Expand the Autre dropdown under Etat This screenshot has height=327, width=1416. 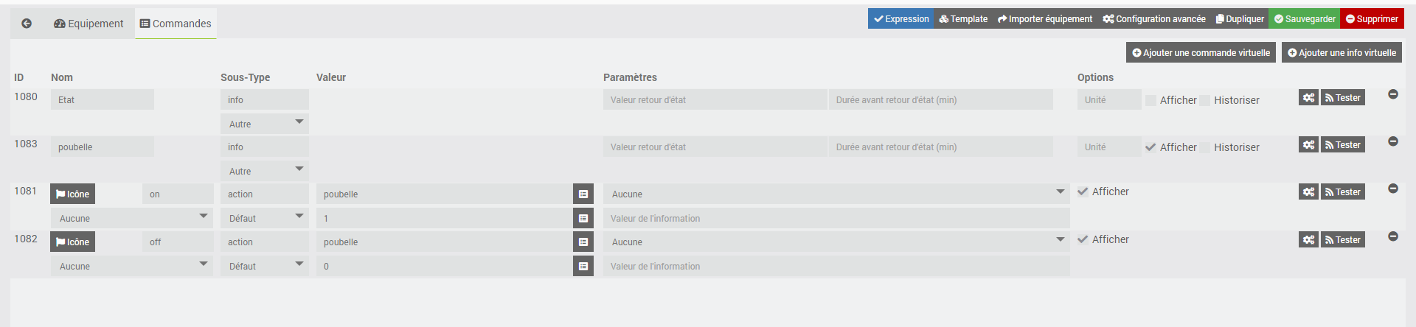click(x=264, y=124)
